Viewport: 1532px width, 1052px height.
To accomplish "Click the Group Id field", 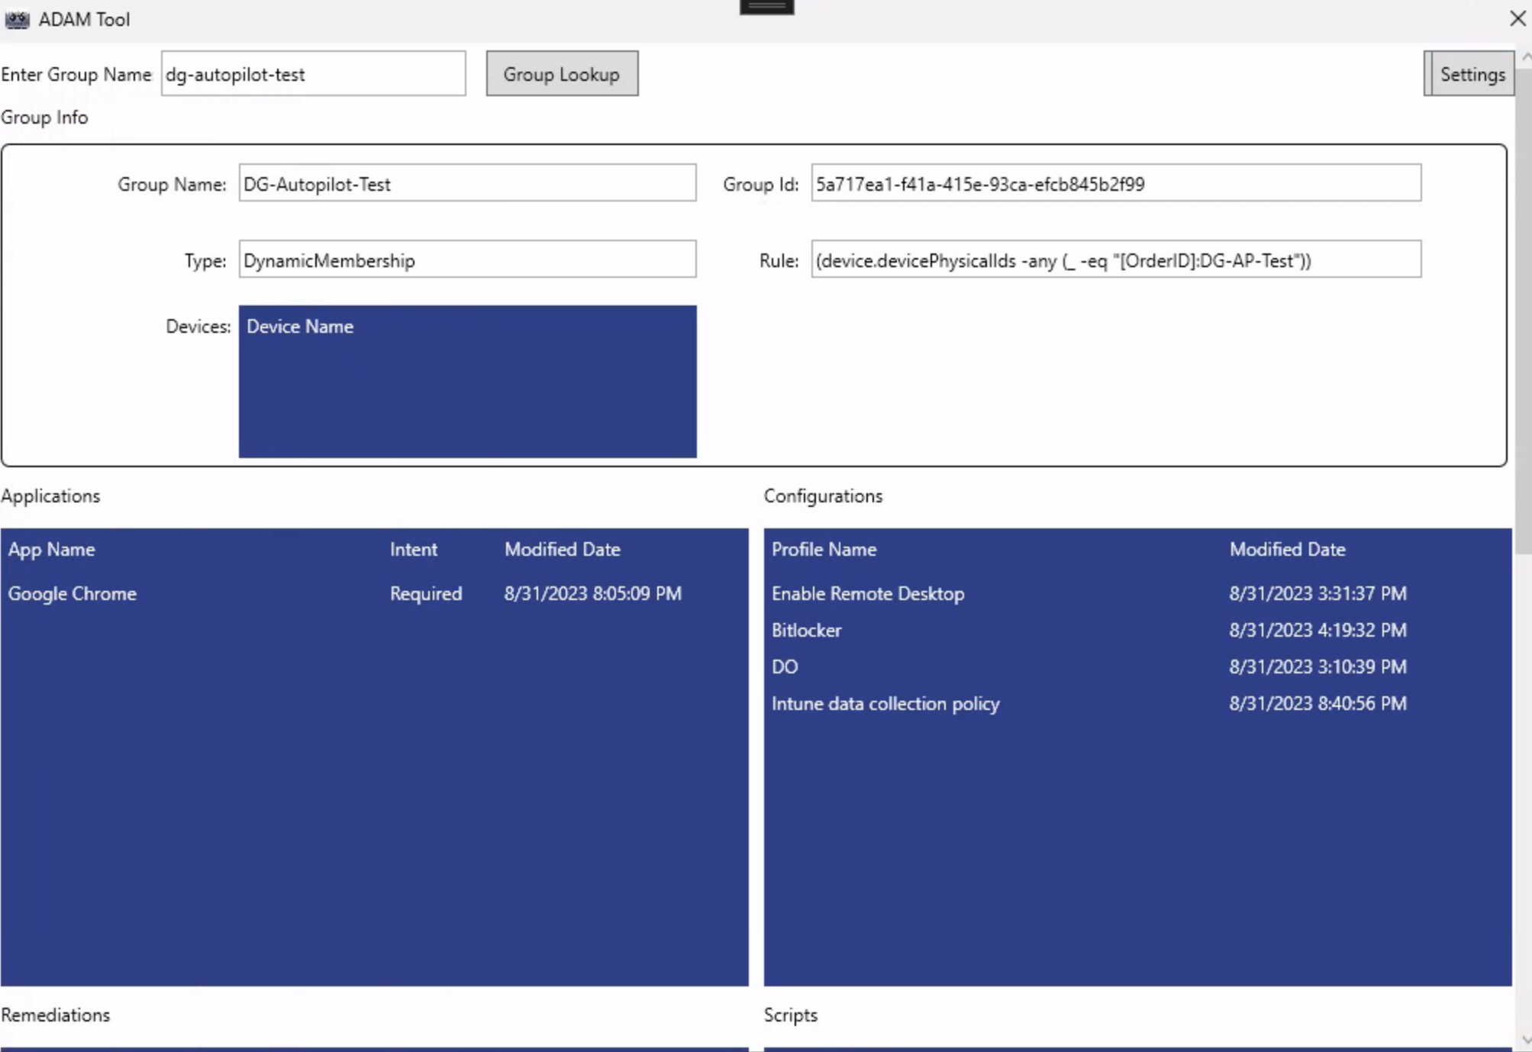I will (x=1116, y=183).
